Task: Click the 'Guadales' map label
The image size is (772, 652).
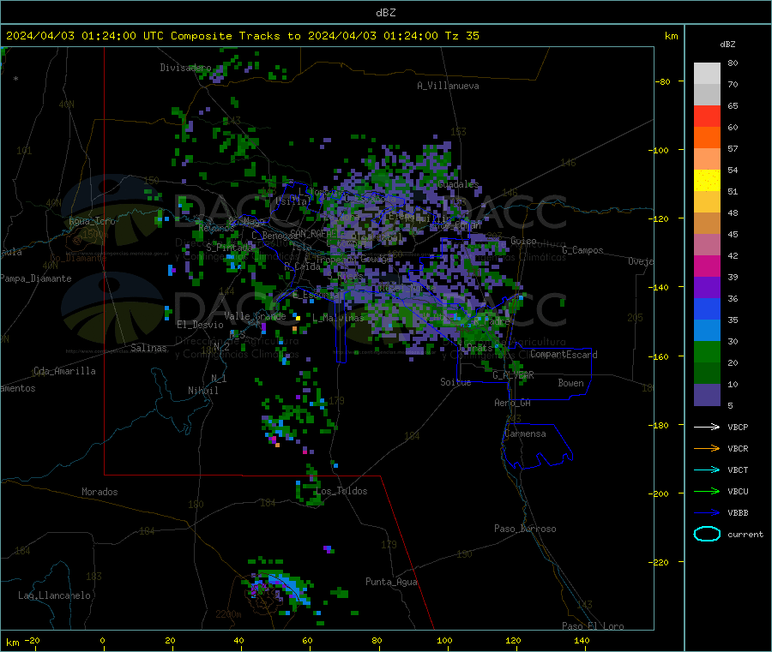Action: click(x=458, y=184)
